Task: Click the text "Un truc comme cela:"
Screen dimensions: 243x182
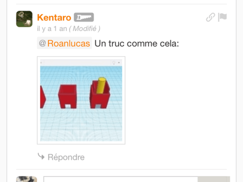Action: 137,43
